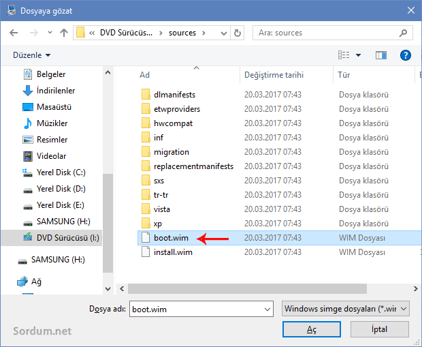Screen dimensions: 422x347
Task: Click the refresh button in address bar
Action: (237, 33)
